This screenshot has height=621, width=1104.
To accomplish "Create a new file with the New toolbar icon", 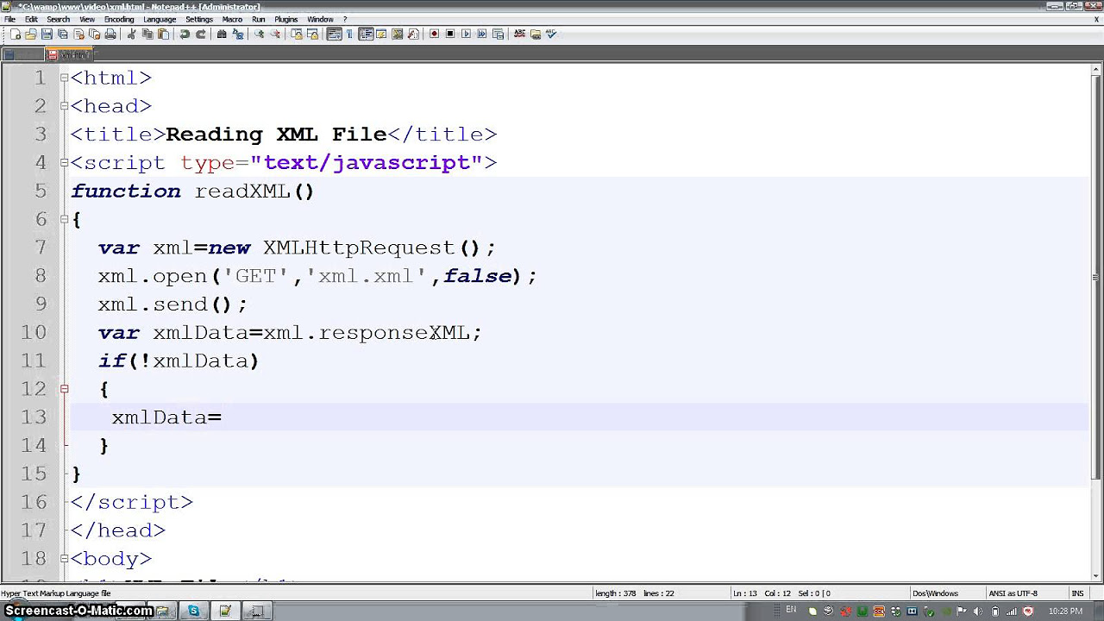I will pyautogui.click(x=16, y=34).
